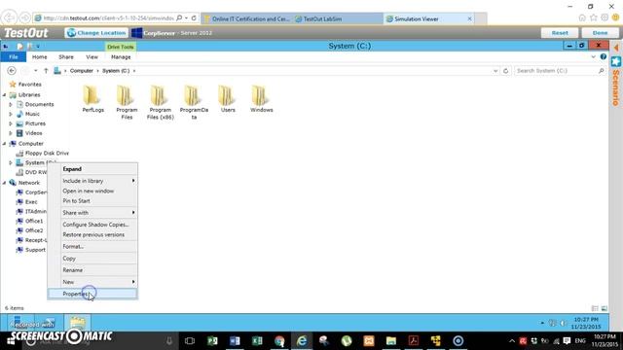This screenshot has width=623, height=350.
Task: Open Chrome from the Windows taskbar
Action: click(279, 340)
